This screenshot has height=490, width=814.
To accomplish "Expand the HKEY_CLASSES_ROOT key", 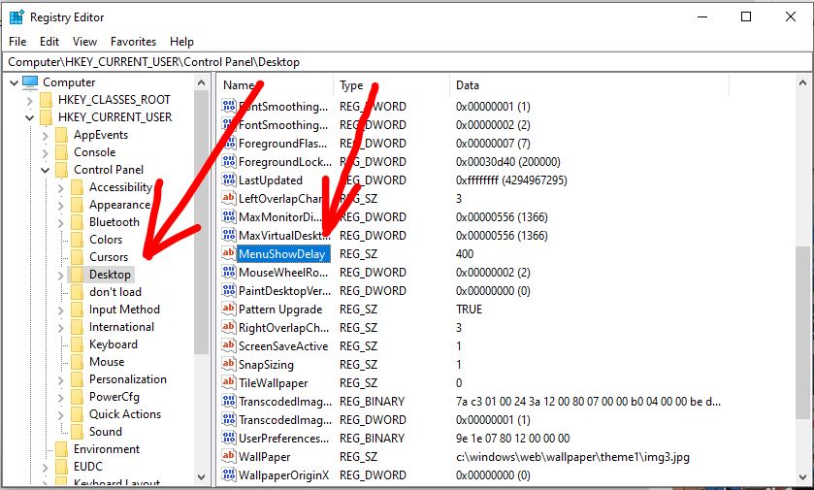I will tap(29, 100).
